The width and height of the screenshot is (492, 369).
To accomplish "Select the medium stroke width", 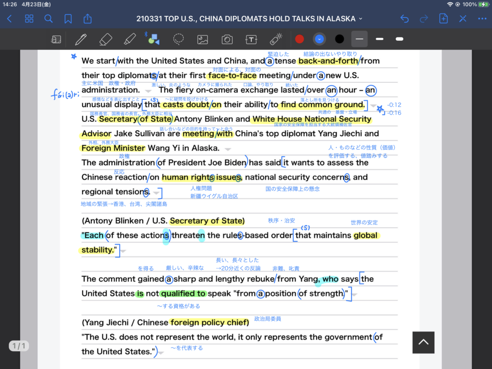I will (380, 39).
